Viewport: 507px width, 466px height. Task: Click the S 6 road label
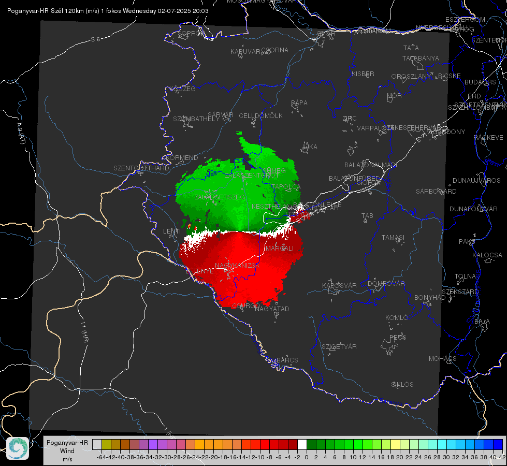pos(95,39)
